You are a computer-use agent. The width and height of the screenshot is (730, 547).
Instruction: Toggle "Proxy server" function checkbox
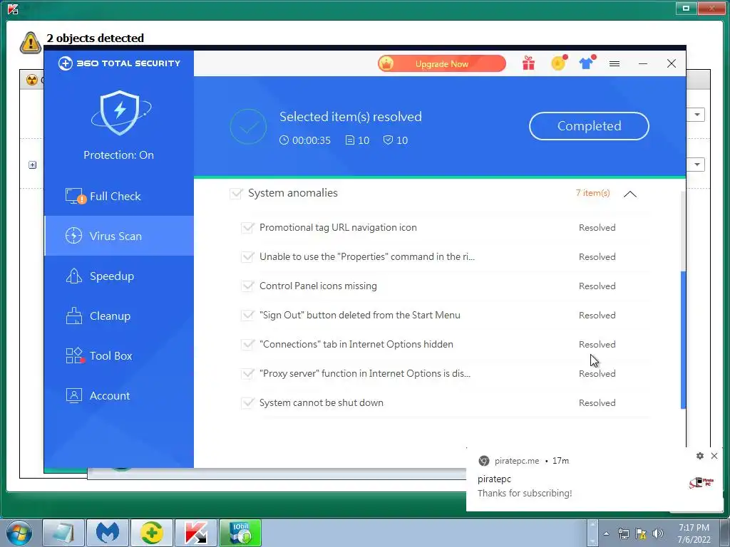[x=247, y=373]
